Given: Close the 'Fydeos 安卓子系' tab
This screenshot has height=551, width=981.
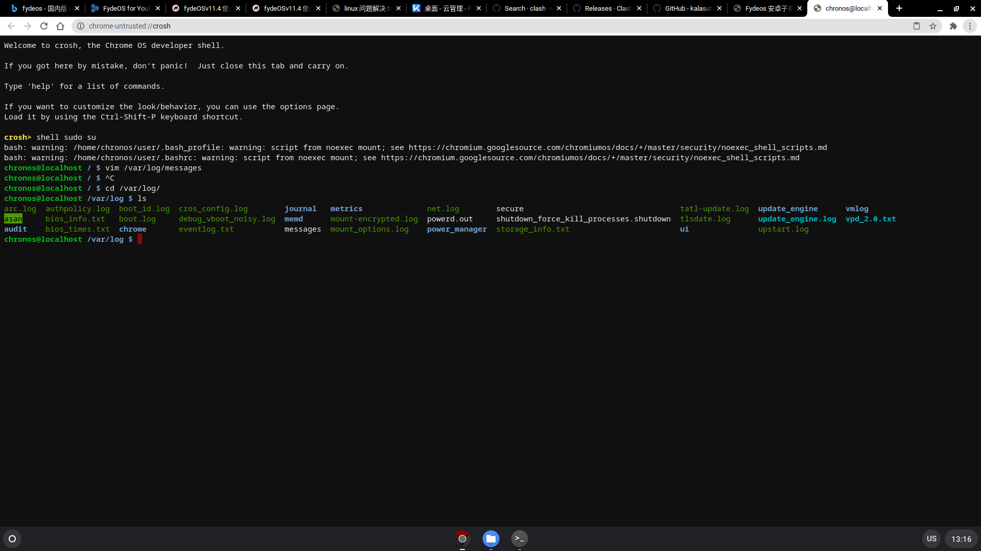Looking at the screenshot, I should pos(800,8).
